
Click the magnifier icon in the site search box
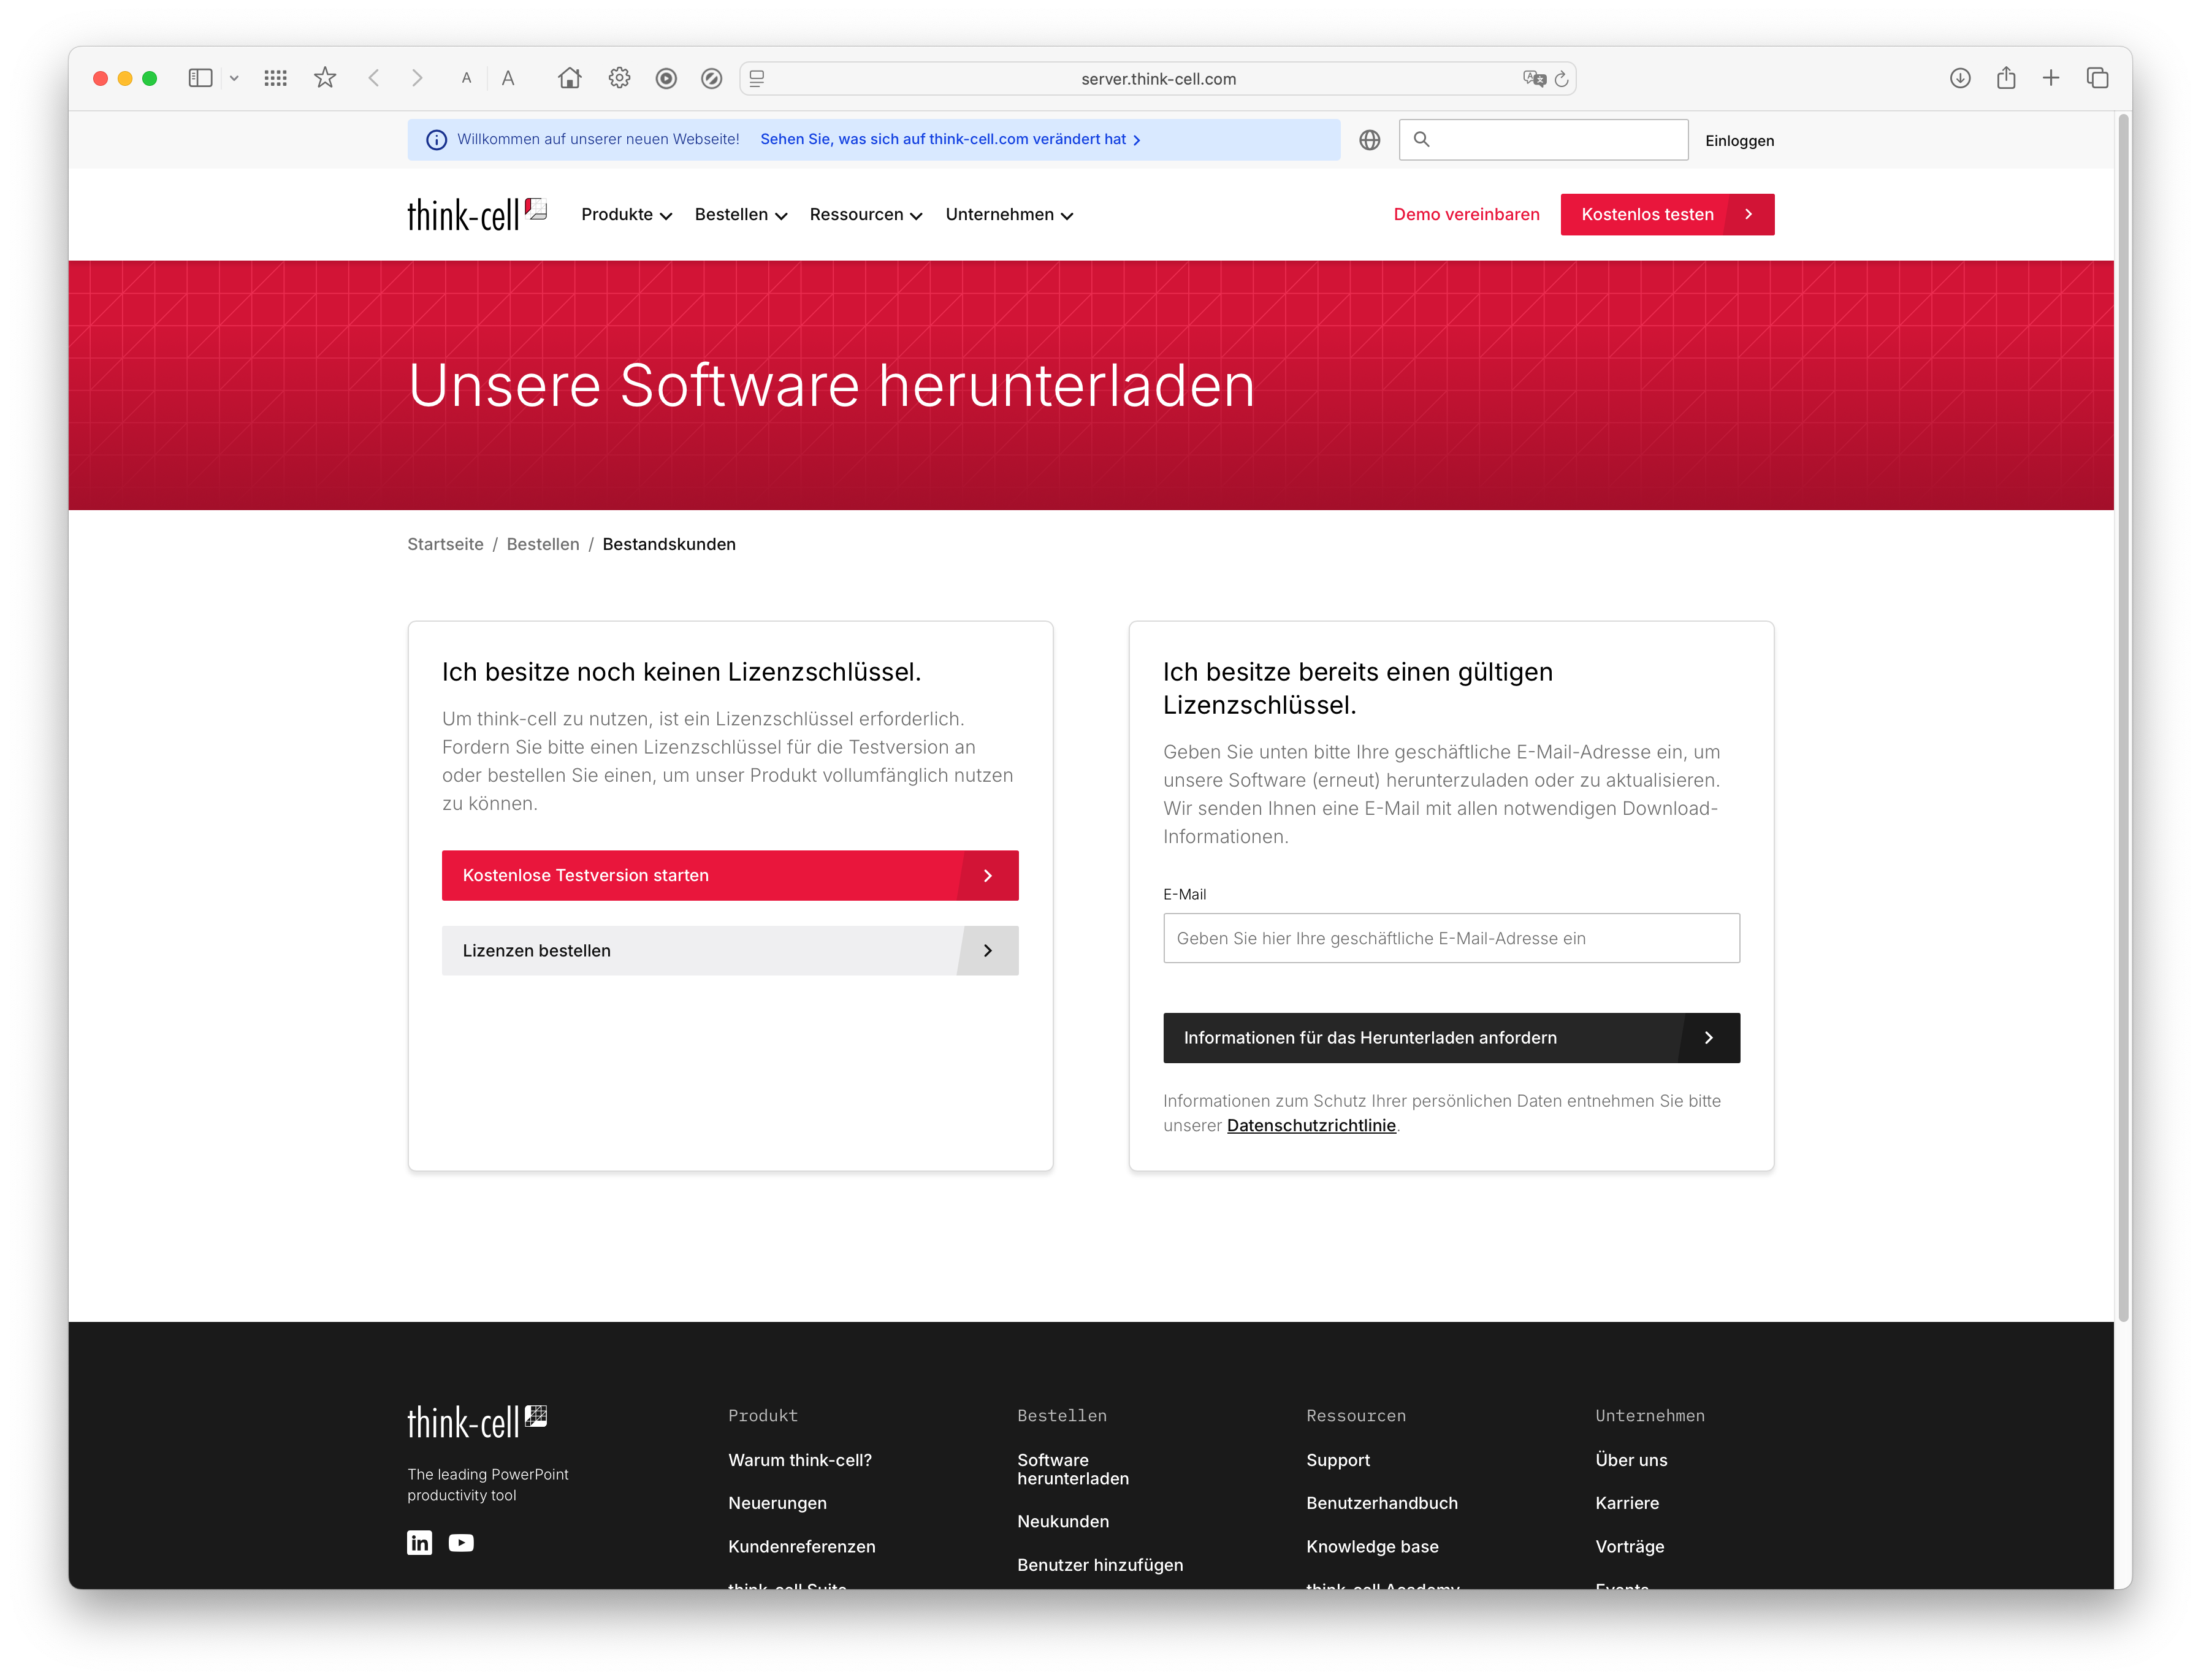pos(1421,139)
